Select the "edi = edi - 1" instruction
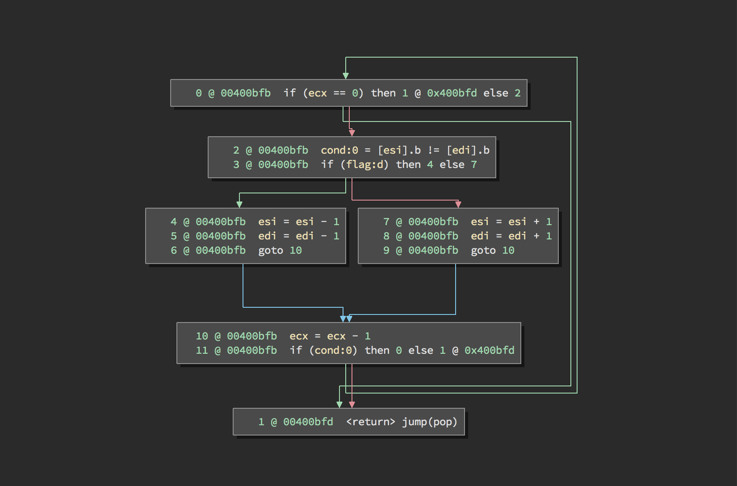The width and height of the screenshot is (737, 486). click(x=298, y=236)
